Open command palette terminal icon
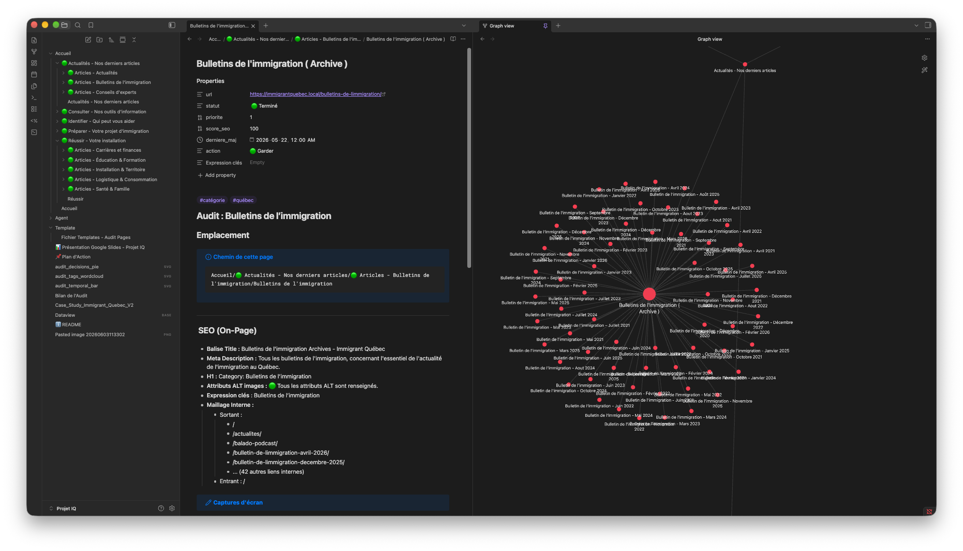The image size is (963, 551). 34,98
